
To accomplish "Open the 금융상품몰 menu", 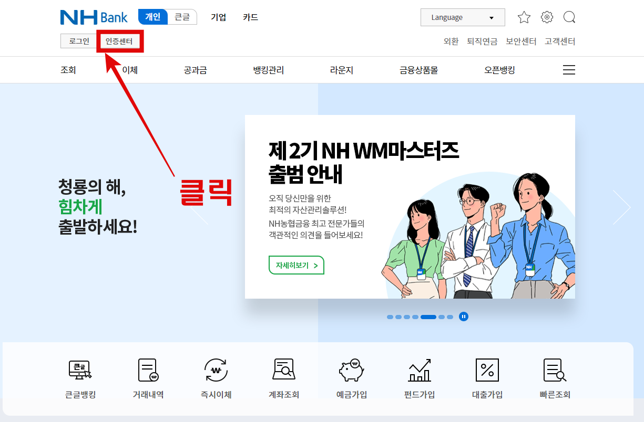I will click(x=418, y=70).
